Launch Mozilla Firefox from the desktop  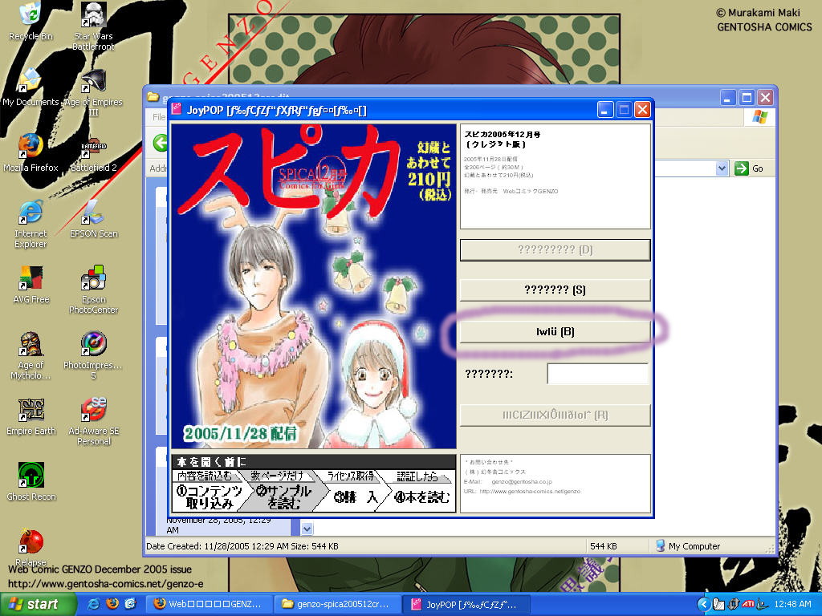[x=31, y=147]
